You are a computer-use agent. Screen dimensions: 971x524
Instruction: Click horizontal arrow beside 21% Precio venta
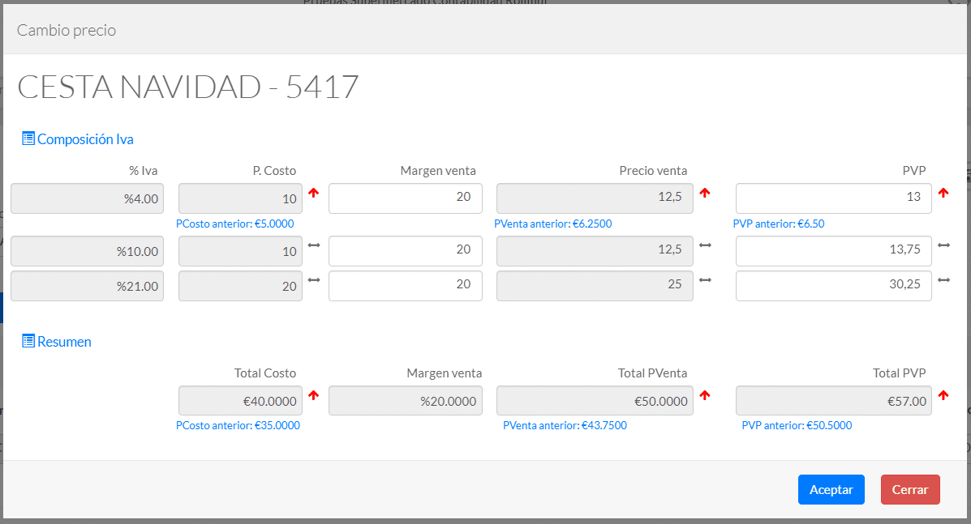[705, 280]
